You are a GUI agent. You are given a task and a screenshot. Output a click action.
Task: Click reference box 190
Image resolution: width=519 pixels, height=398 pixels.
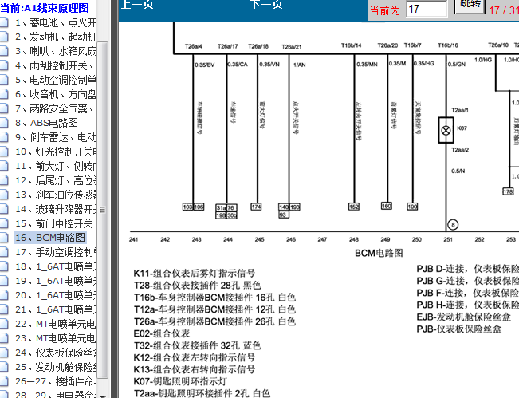point(412,207)
